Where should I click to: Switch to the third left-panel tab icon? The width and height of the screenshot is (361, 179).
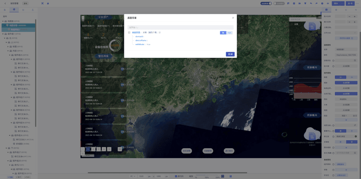(x=23, y=9)
